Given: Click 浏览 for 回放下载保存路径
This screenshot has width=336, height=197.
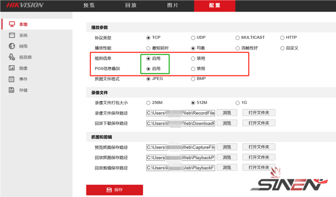Looking at the screenshot, I should [227, 123].
